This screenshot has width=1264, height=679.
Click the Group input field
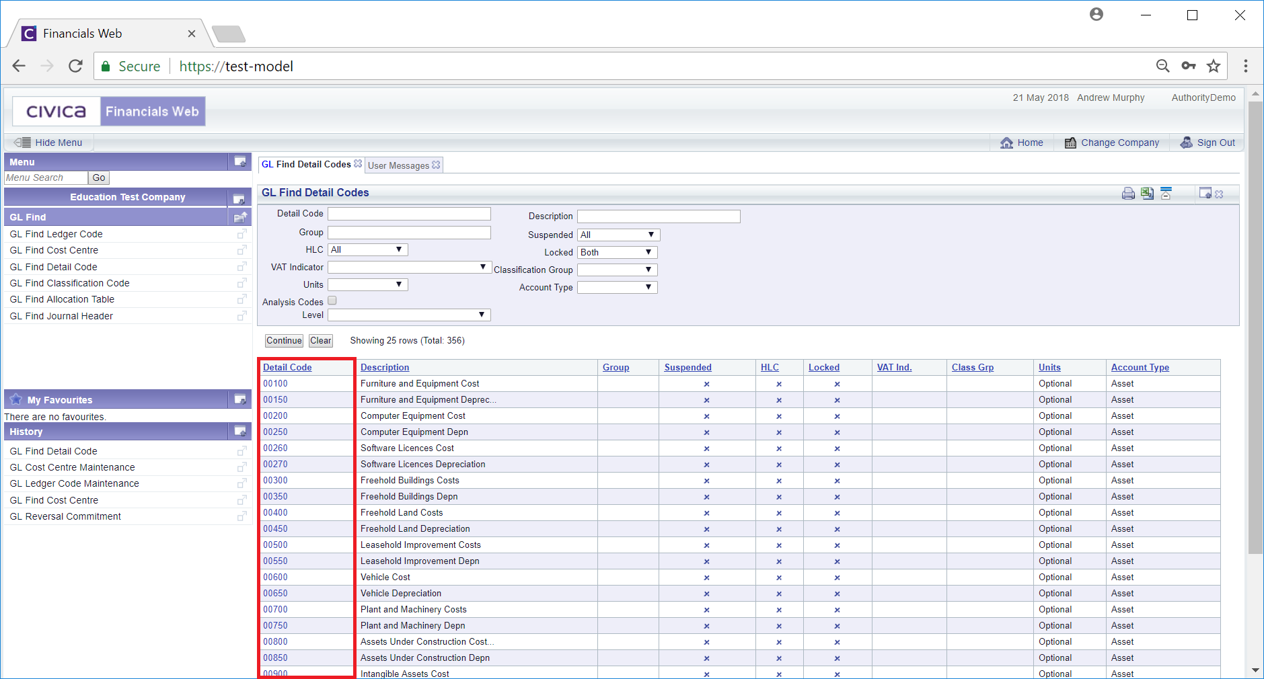click(x=409, y=232)
